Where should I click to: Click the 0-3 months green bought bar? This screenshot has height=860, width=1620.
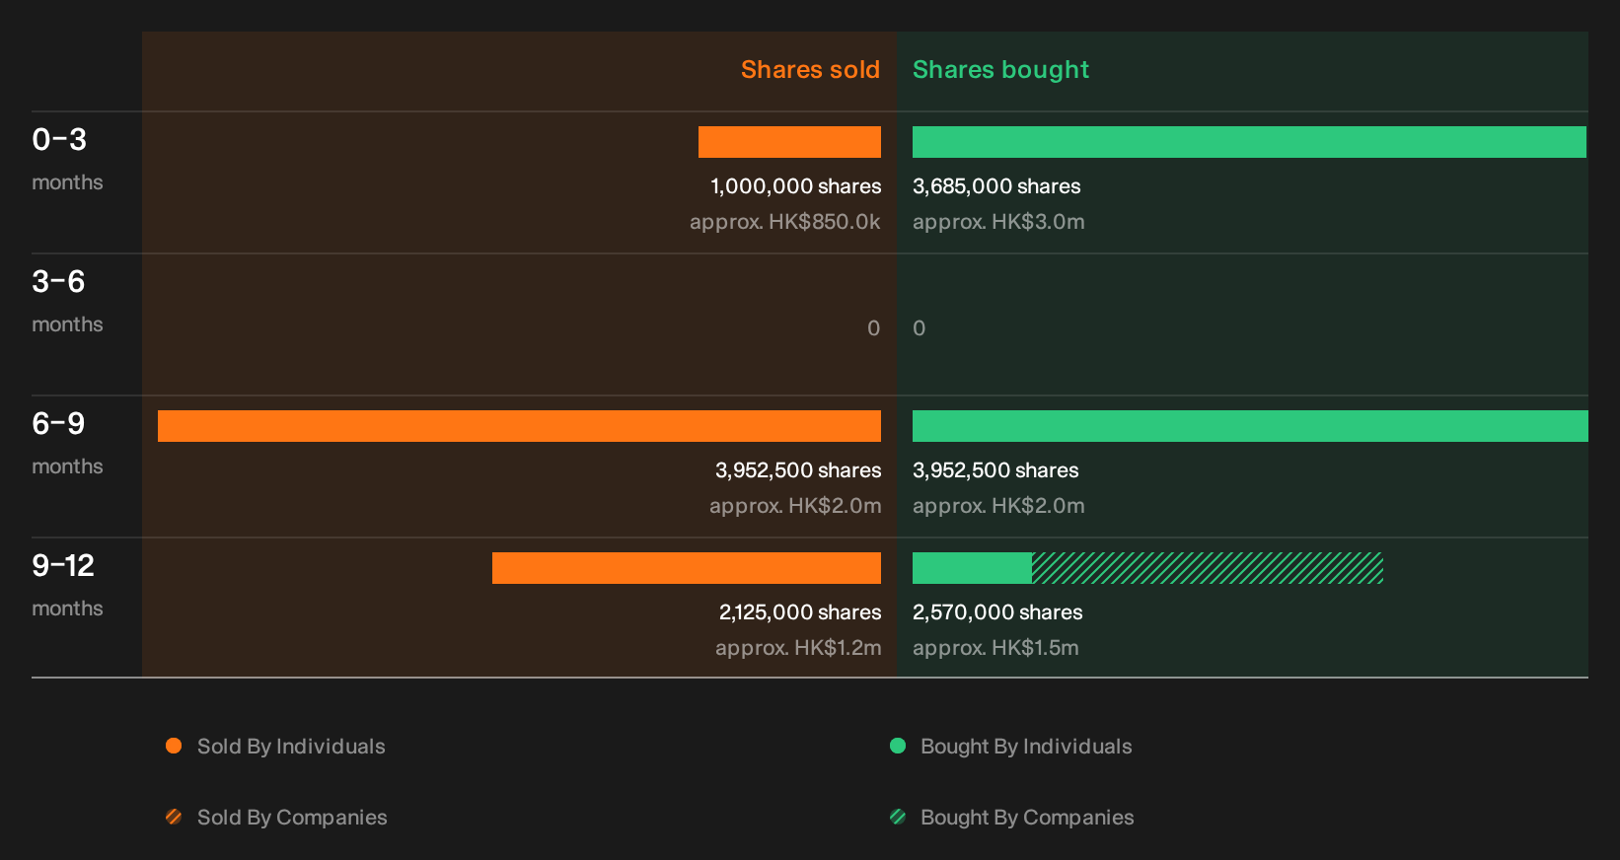[x=1249, y=142]
